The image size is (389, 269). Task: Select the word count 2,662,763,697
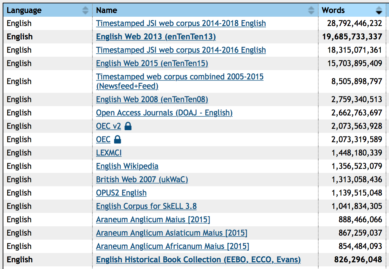coord(357,113)
